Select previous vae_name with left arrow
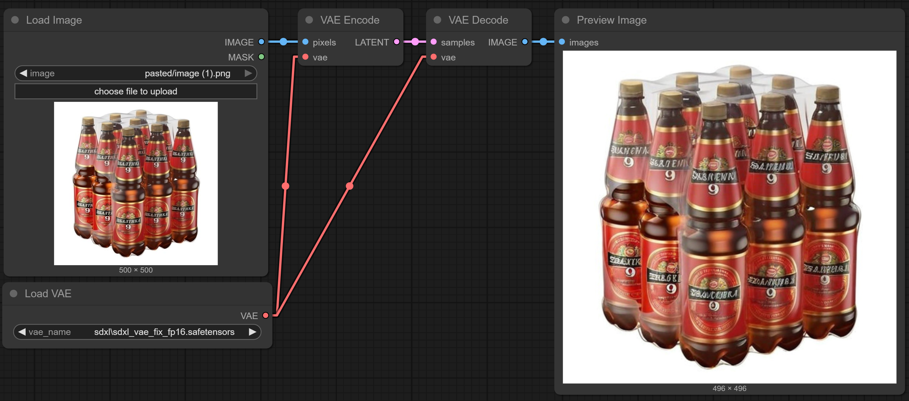 [x=22, y=332]
